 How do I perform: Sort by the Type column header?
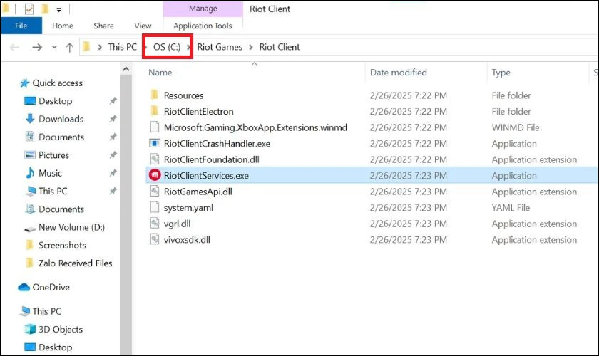click(501, 73)
